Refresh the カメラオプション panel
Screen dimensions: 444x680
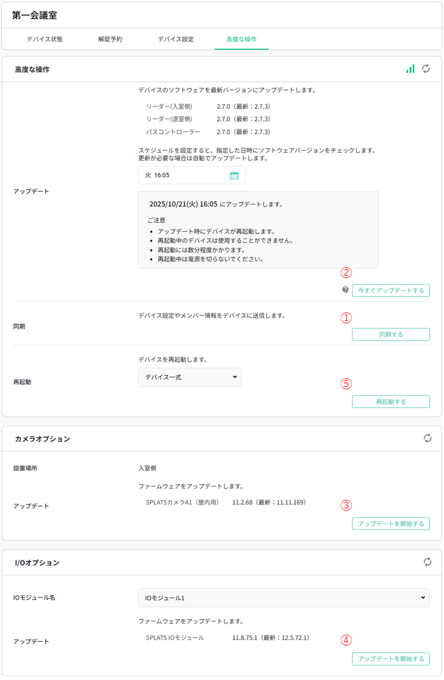point(427,438)
